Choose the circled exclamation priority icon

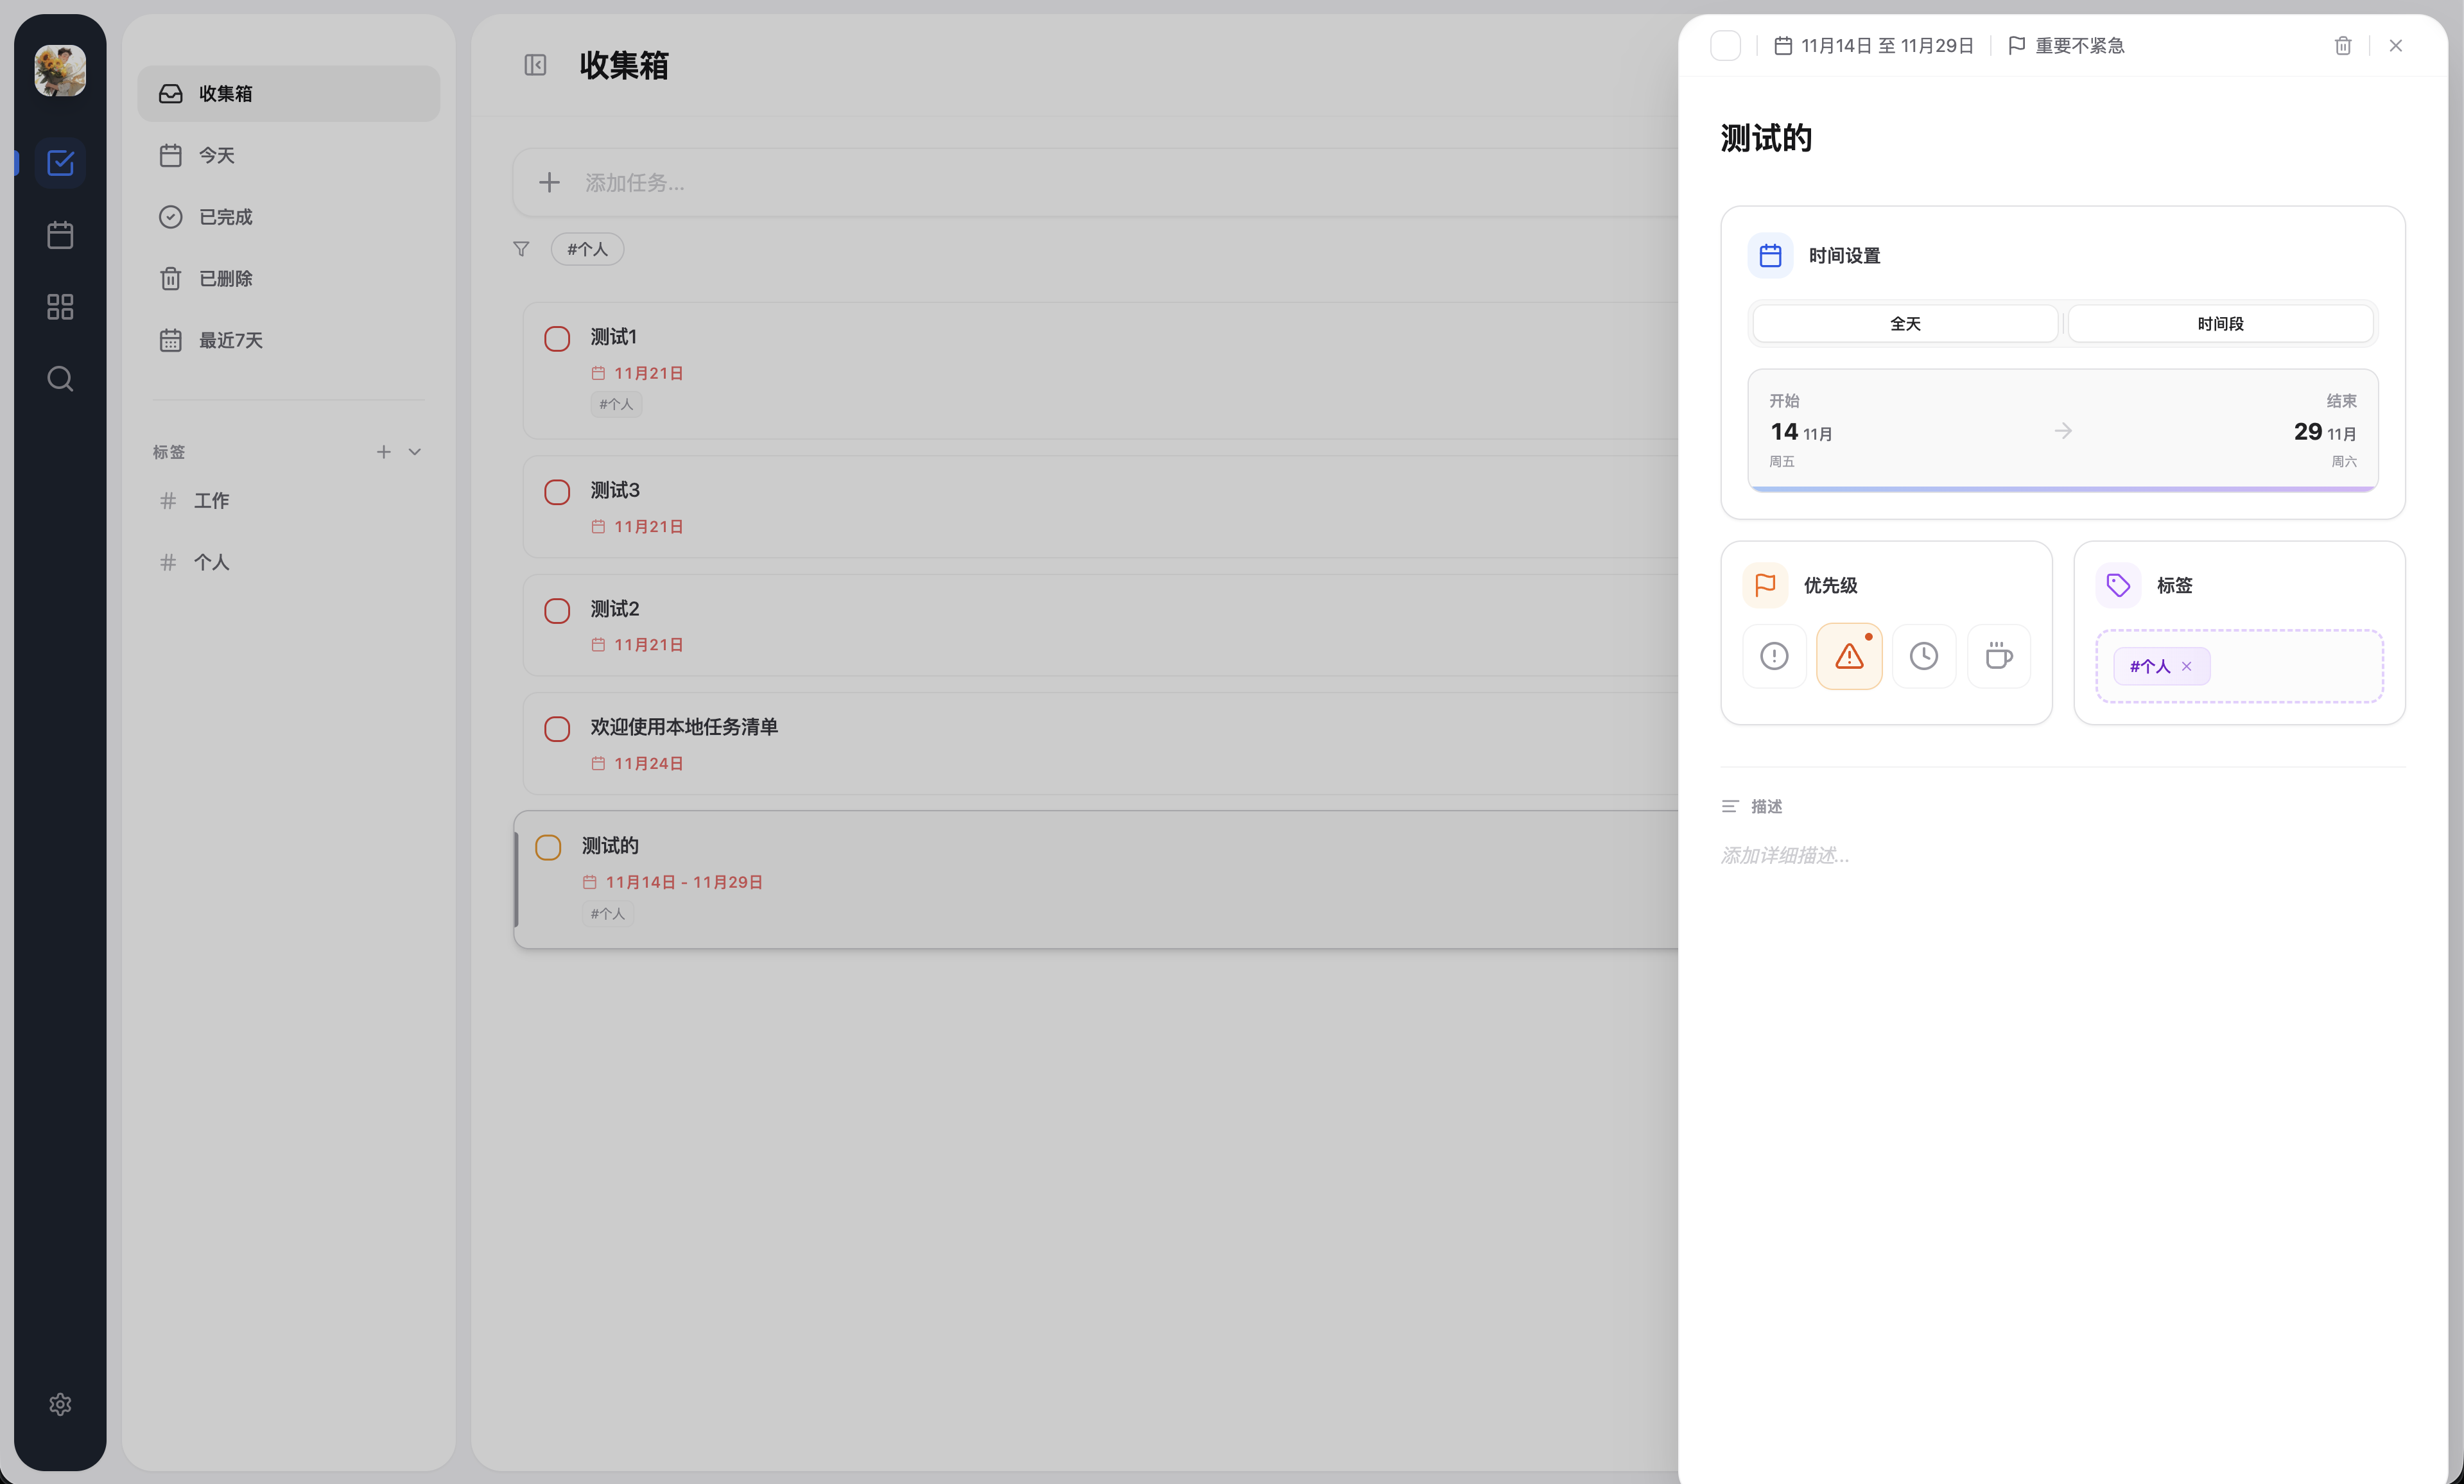click(1774, 656)
